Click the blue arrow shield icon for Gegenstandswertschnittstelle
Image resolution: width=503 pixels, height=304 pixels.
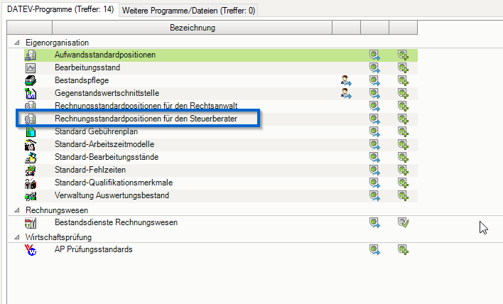point(374,93)
